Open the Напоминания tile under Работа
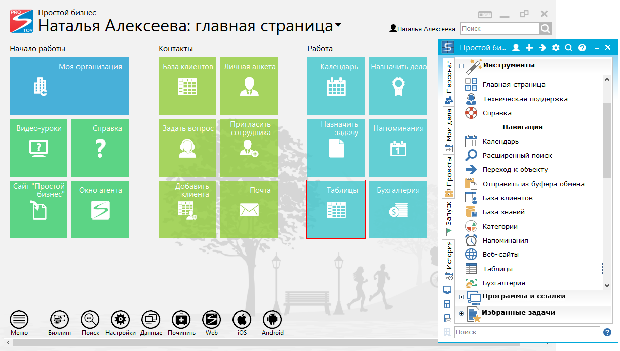 (398, 148)
